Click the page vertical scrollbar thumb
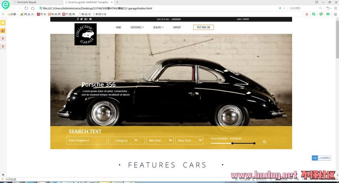The width and height of the screenshot is (339, 183). [337, 39]
